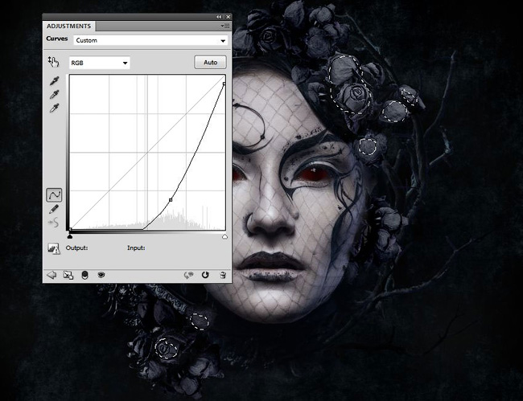This screenshot has width=523, height=401.
Task: Select the top-right curve control point
Action: click(224, 84)
